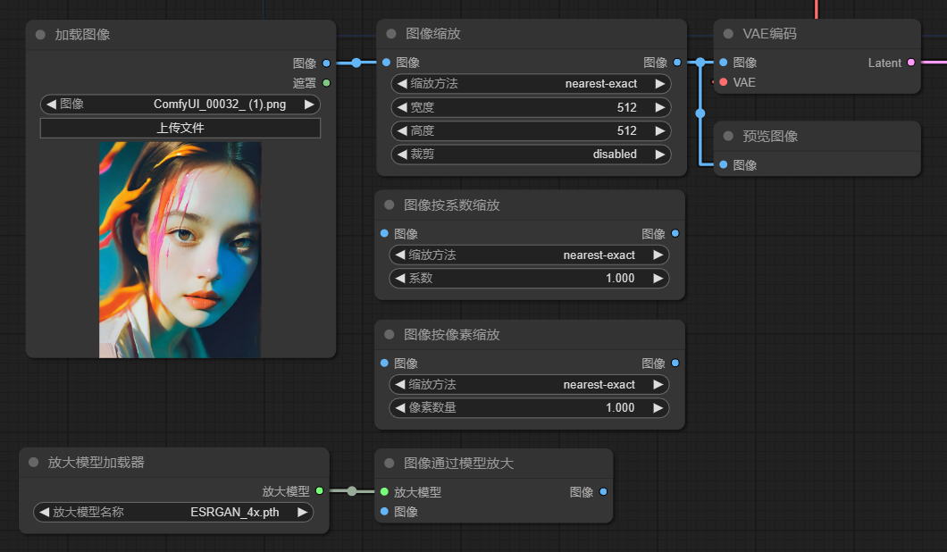The height and width of the screenshot is (552, 947).
Task: Click the 图像 output socket of 图像通过模型放大
Action: pyautogui.click(x=603, y=491)
